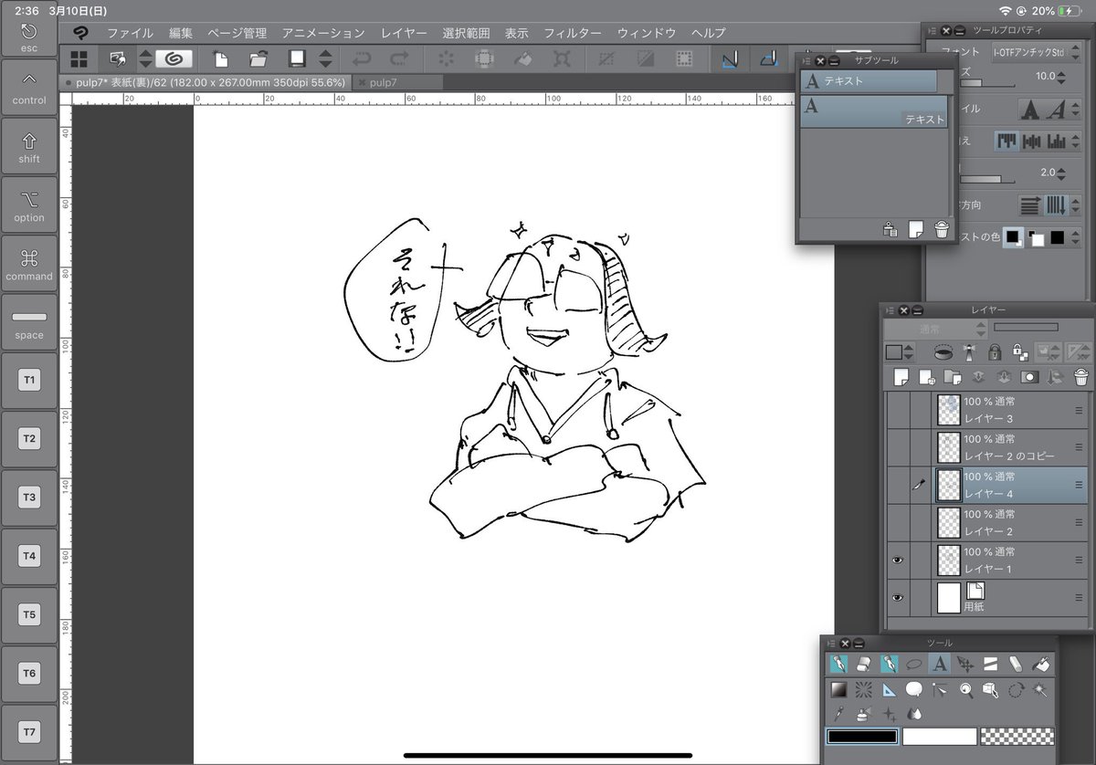Open the レイヤー menu
This screenshot has width=1096, height=765.
(x=404, y=33)
